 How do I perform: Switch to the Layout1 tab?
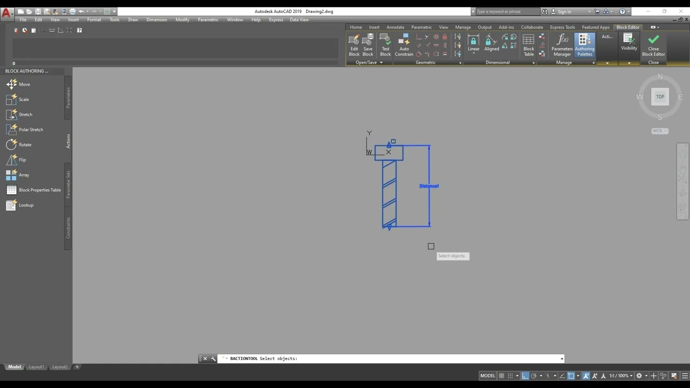pyautogui.click(x=36, y=367)
